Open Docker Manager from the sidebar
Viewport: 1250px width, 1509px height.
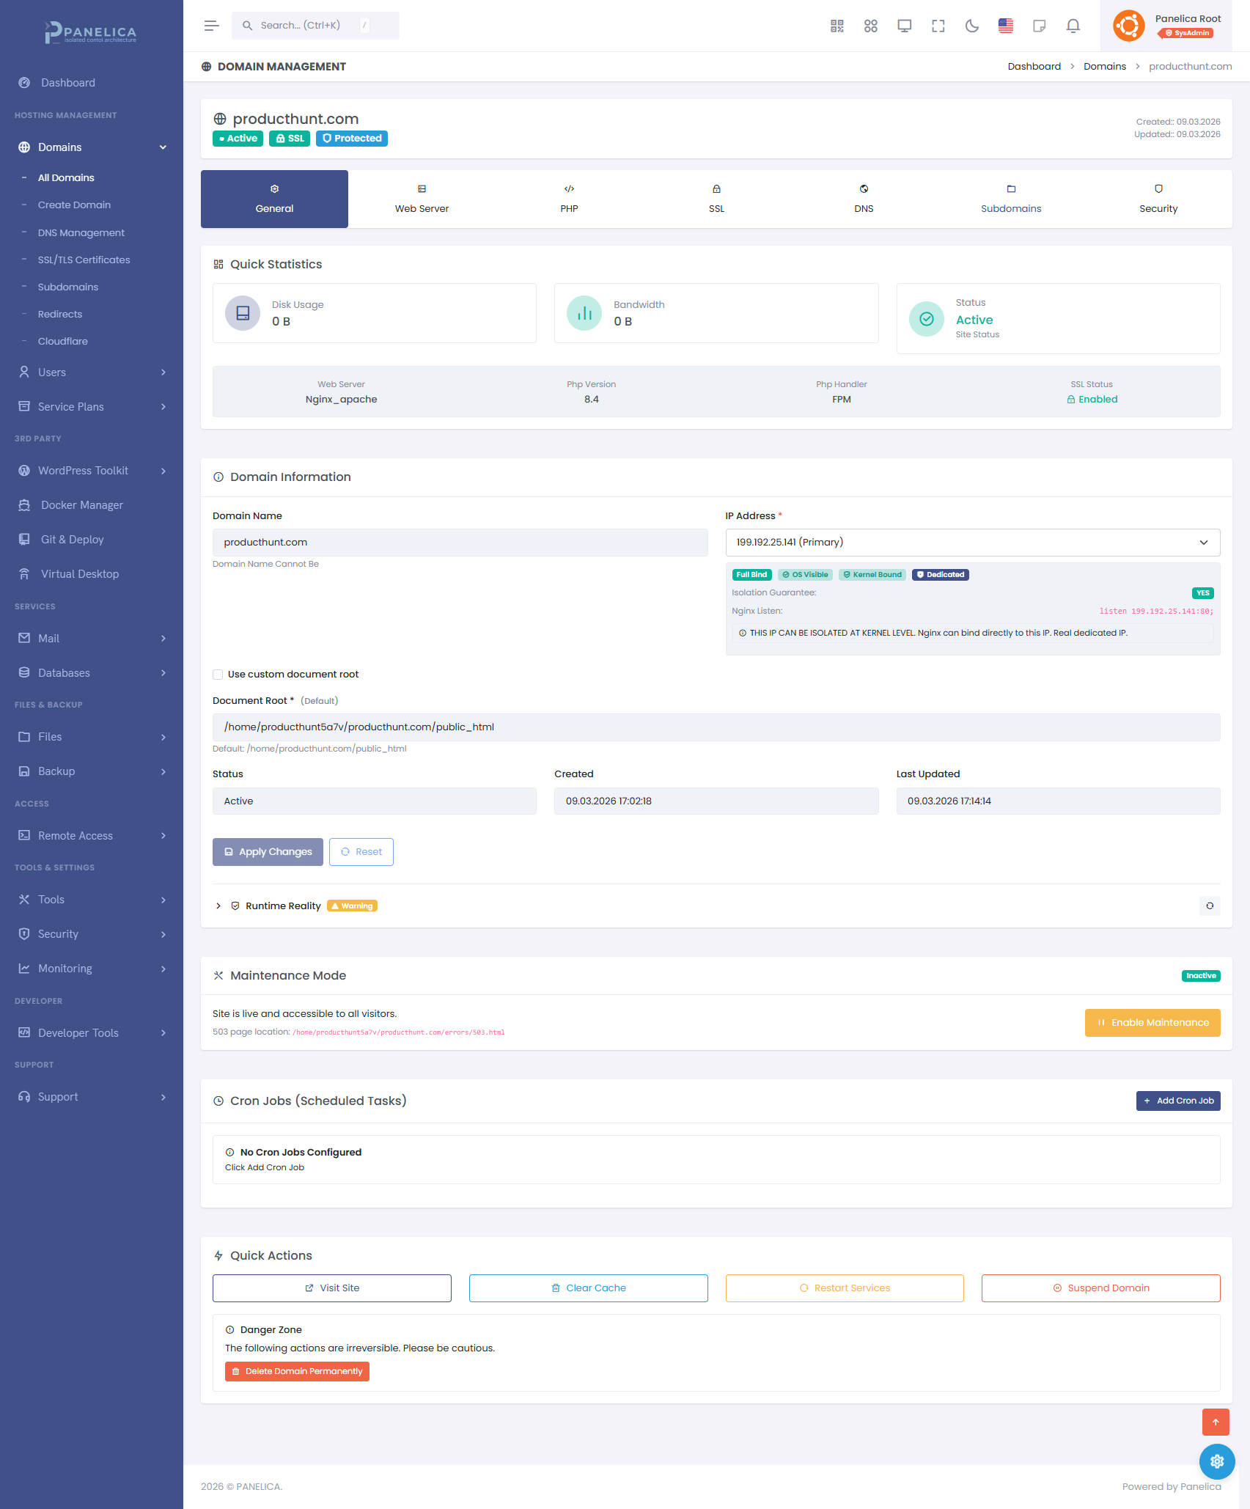point(81,504)
